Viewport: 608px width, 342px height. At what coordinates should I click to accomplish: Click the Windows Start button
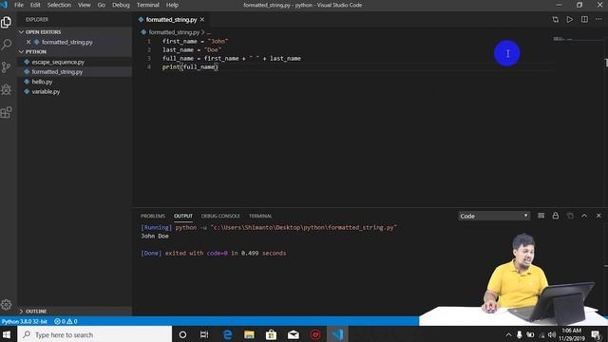click(x=7, y=334)
